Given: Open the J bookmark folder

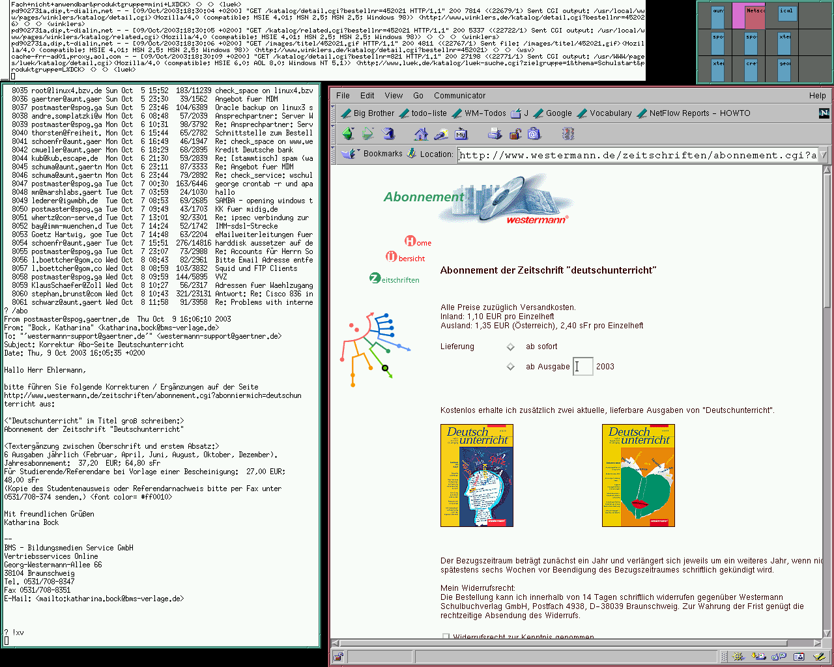Looking at the screenshot, I should (x=520, y=113).
